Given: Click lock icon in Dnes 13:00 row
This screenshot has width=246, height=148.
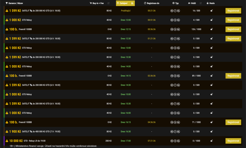Looking at the screenshot, I should tap(212, 48).
